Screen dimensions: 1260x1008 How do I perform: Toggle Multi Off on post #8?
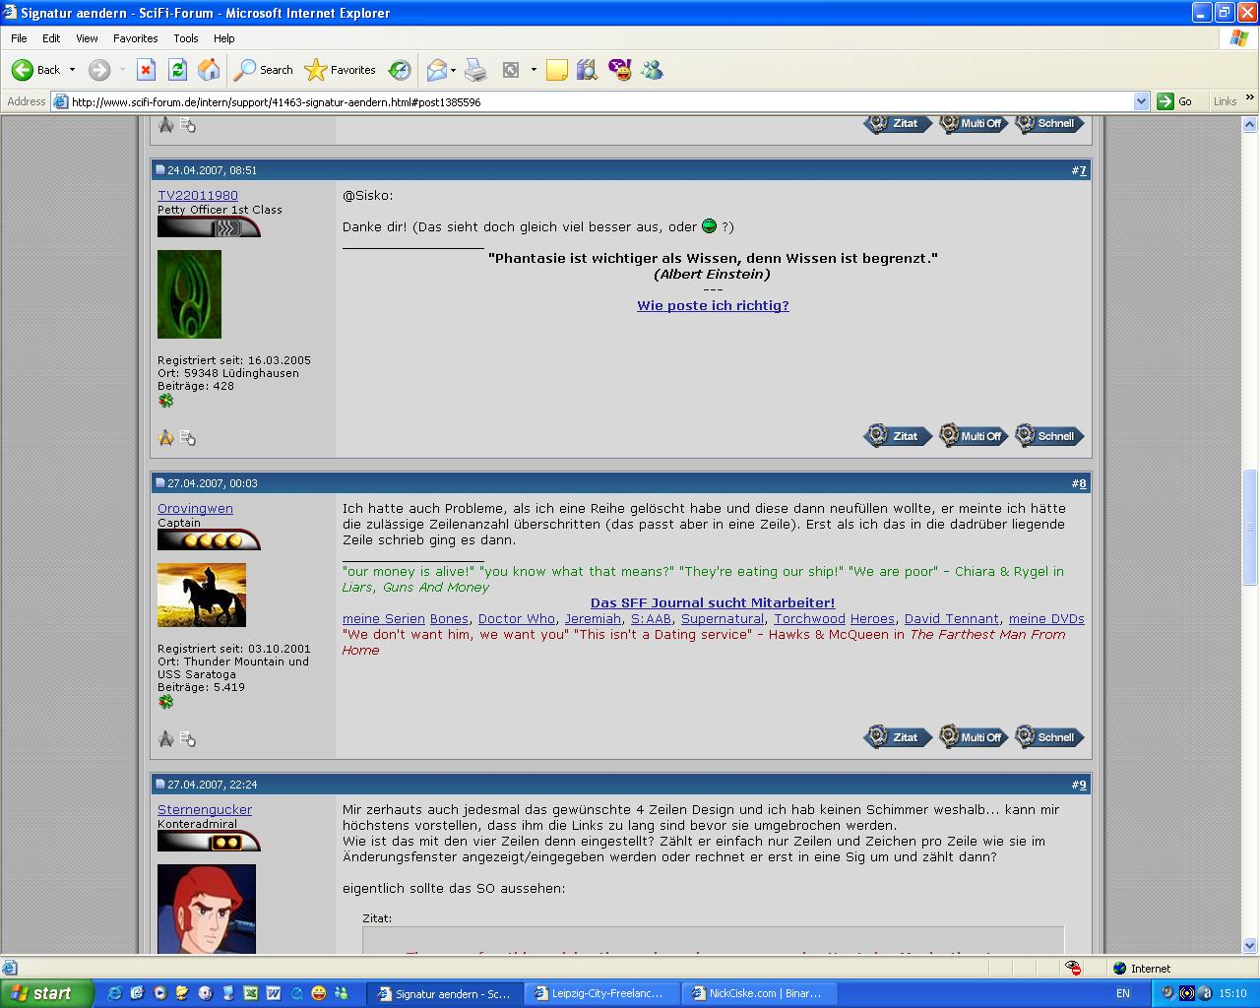(x=973, y=737)
